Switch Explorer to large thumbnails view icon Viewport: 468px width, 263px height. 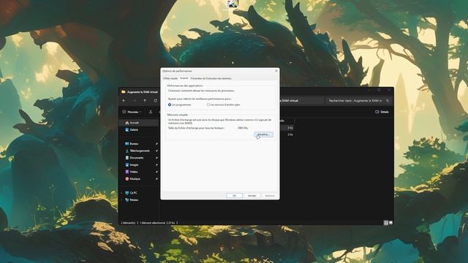tap(390, 223)
